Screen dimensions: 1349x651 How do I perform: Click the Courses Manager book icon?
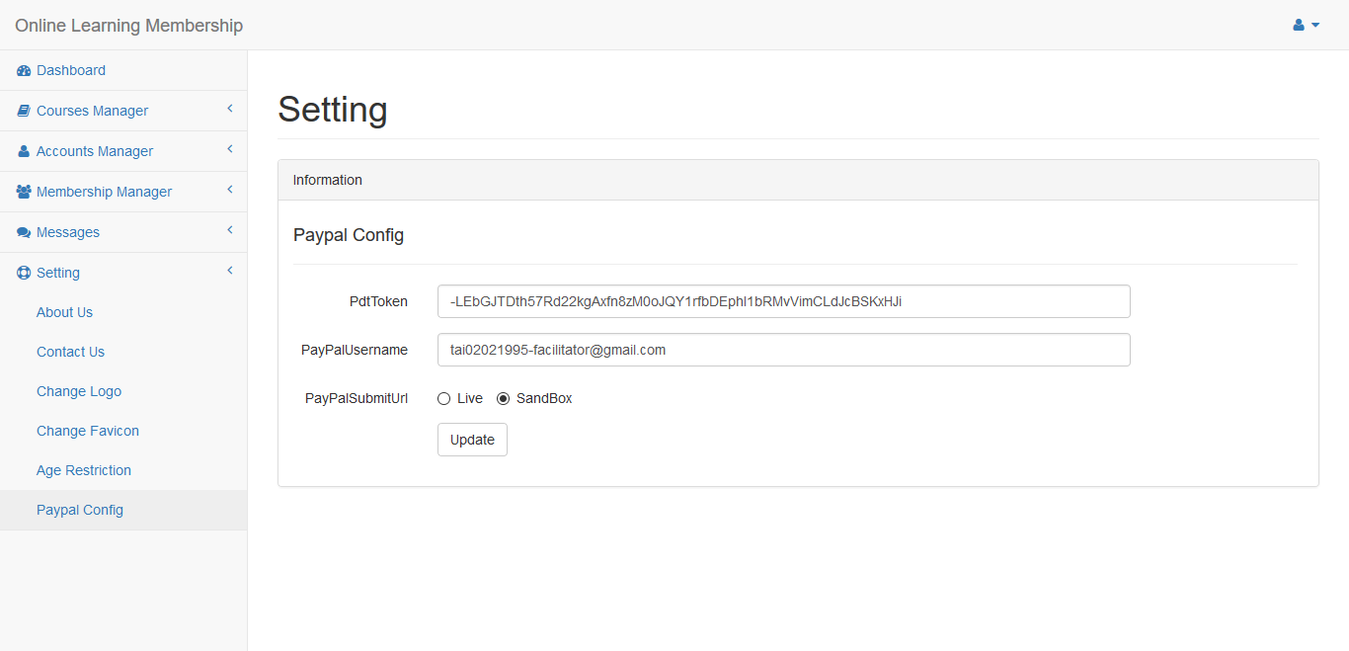click(24, 111)
